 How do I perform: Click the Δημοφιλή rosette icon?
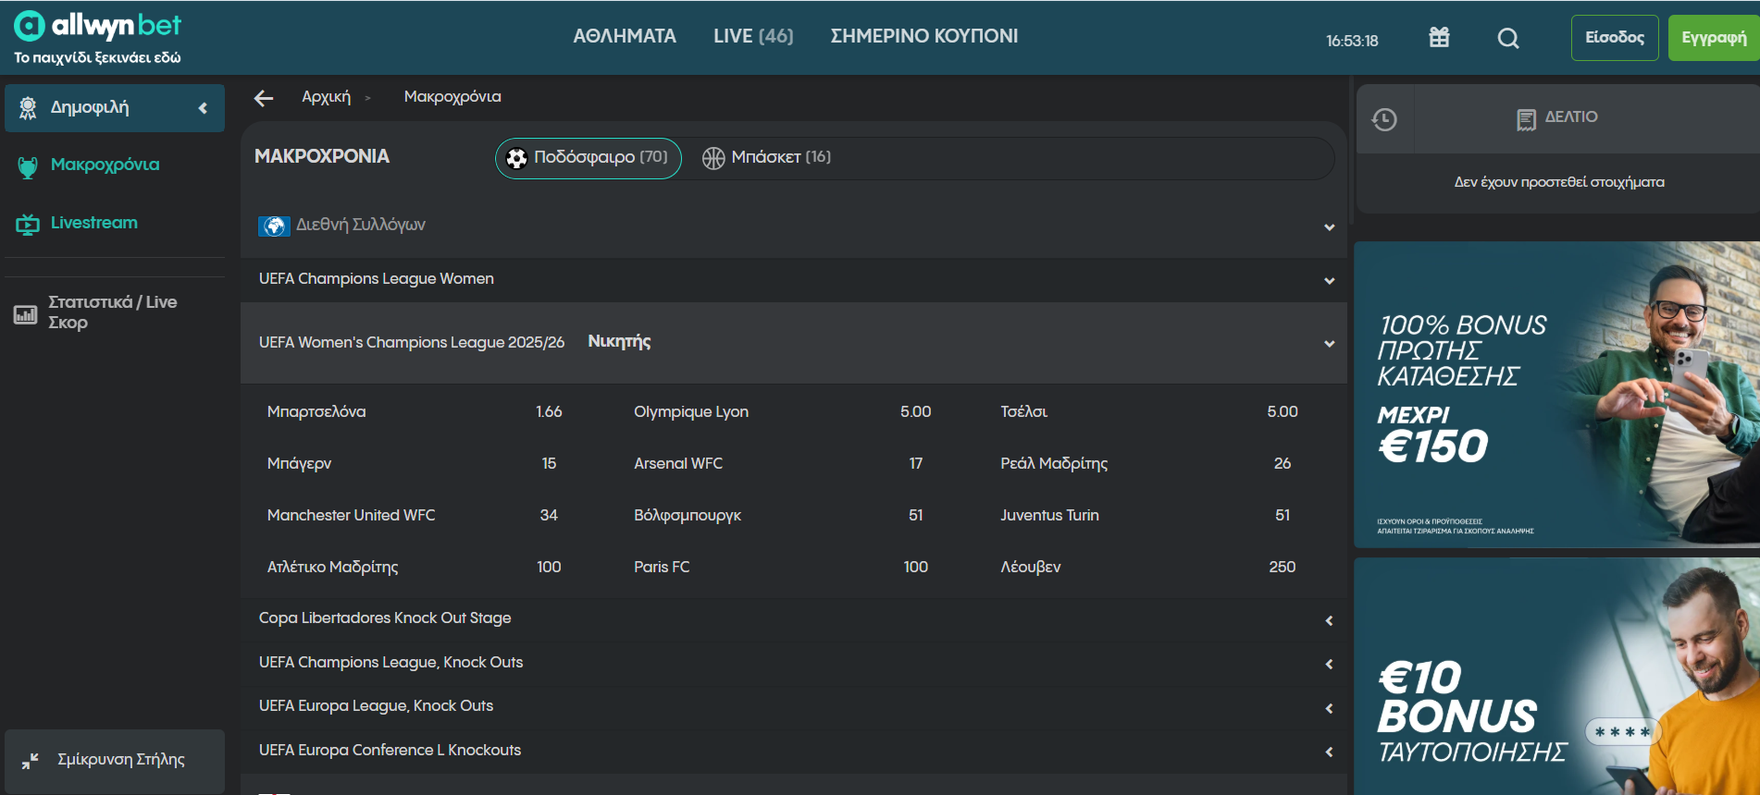(28, 108)
